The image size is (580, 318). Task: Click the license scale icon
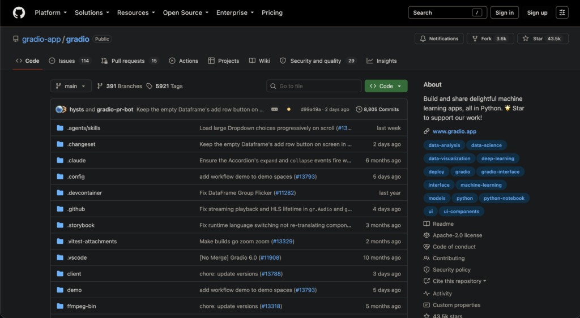[427, 235]
